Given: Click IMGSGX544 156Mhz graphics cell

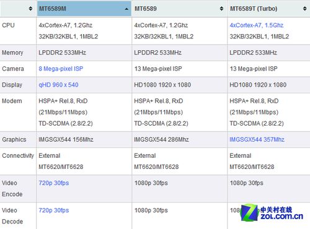Looking at the screenshot, I should (66, 139).
